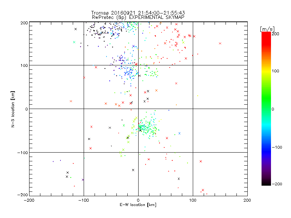291x218 pixels.
Task: Click the black bottom end of the color bar
Action: tap(266, 183)
